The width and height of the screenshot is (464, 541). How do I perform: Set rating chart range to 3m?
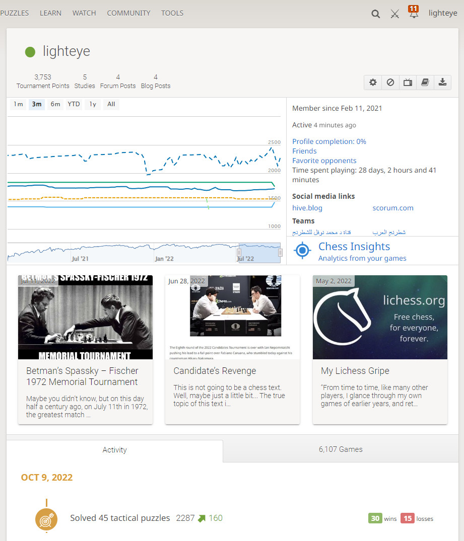[37, 104]
